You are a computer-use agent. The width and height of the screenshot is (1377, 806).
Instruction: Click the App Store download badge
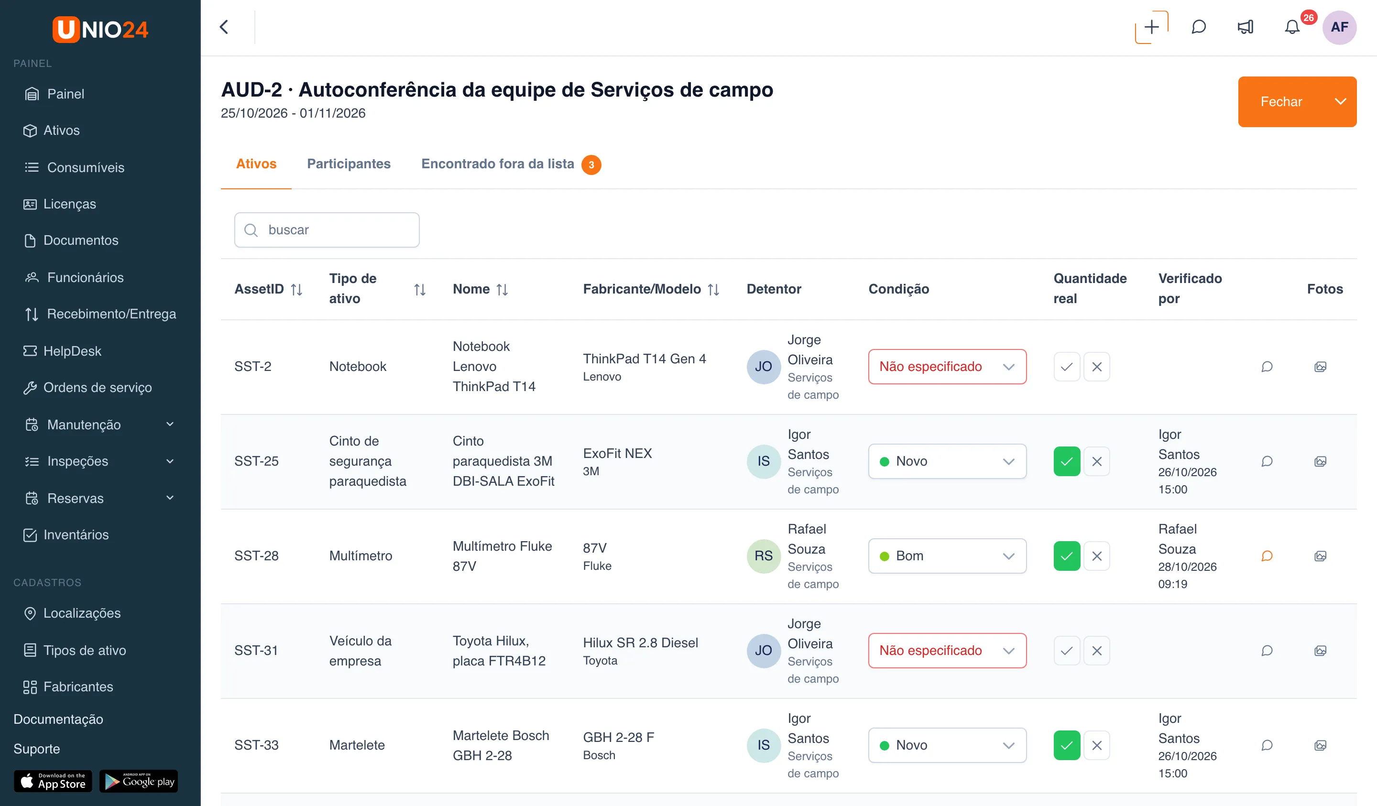pyautogui.click(x=53, y=781)
